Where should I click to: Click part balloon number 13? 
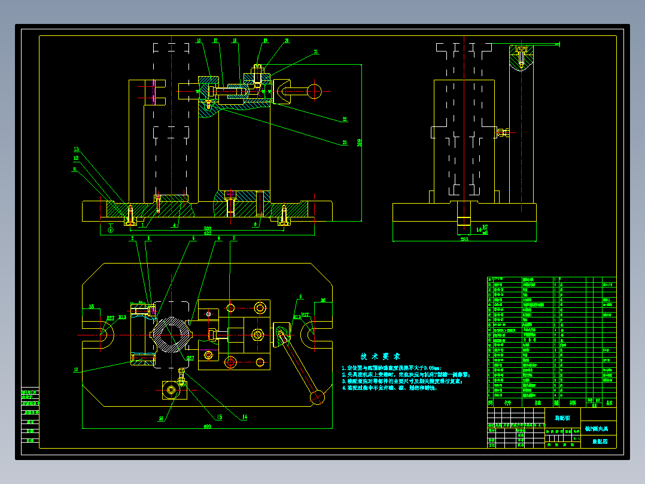(76, 149)
